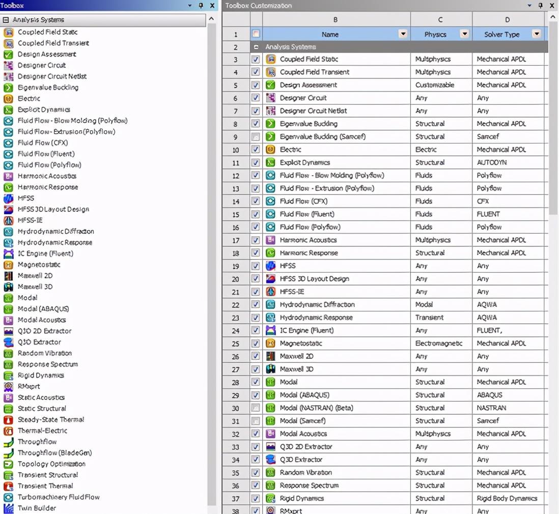Select Maxwell 2D icon in Toolbox
559x514 pixels.
8,276
